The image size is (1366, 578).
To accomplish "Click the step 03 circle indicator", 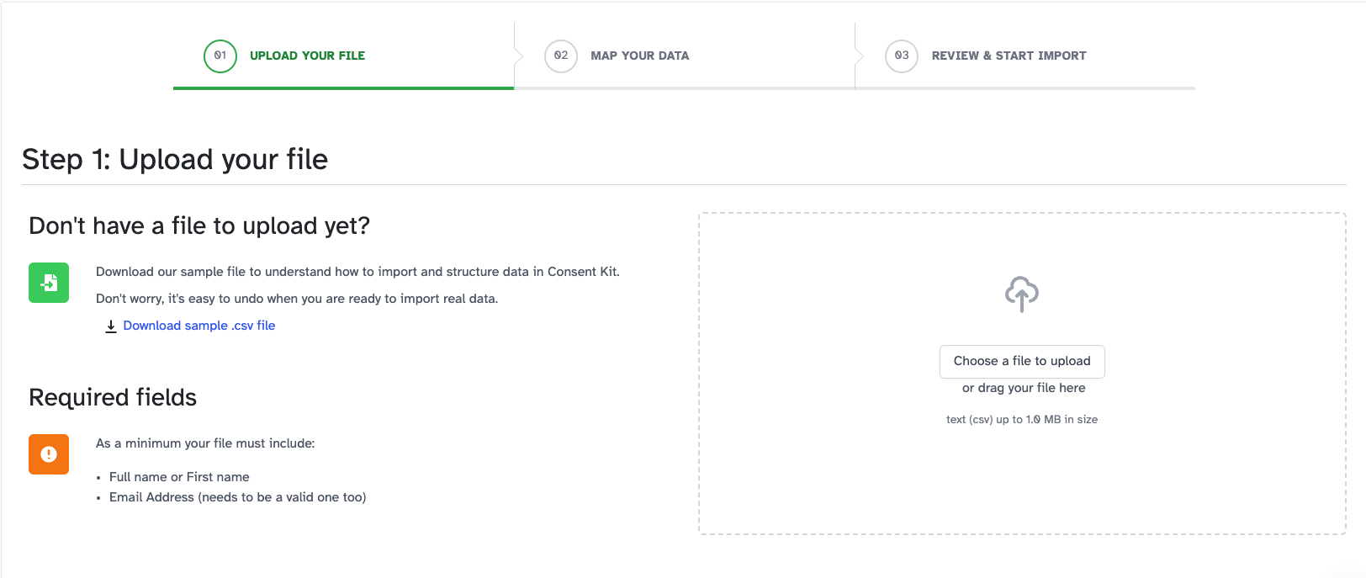I will point(901,56).
